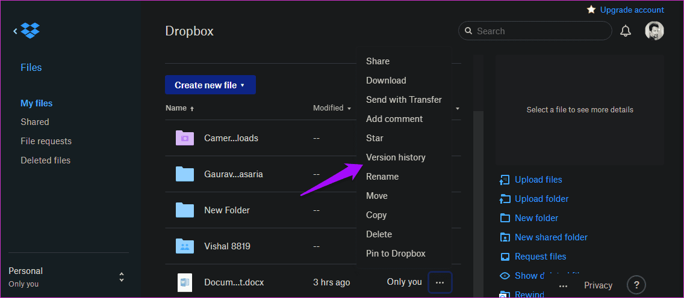Open the Files section link
This screenshot has width=684, height=298.
[x=31, y=67]
